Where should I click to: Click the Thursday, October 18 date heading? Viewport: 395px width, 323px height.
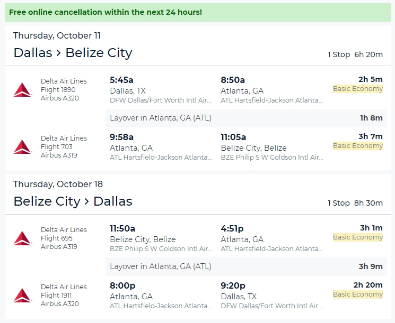click(58, 184)
